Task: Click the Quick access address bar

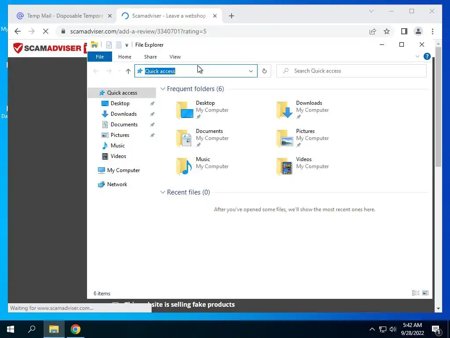Action: point(196,71)
